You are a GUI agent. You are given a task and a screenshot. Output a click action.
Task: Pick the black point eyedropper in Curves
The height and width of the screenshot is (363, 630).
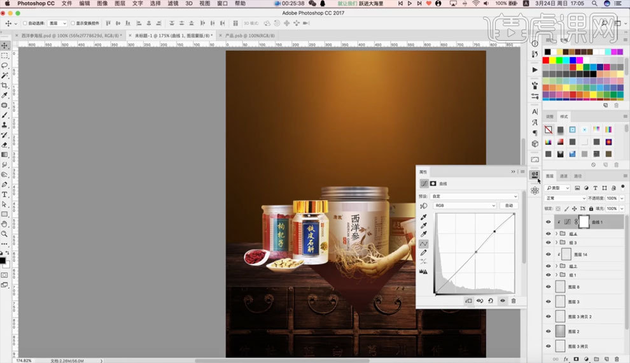coord(423,217)
